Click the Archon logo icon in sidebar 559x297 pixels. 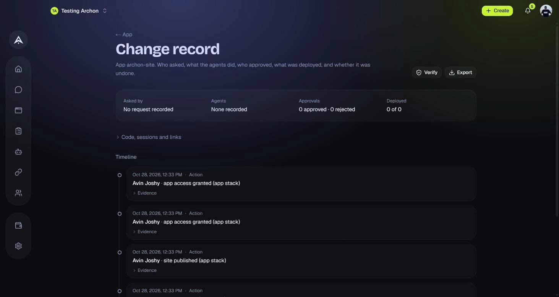(18, 40)
